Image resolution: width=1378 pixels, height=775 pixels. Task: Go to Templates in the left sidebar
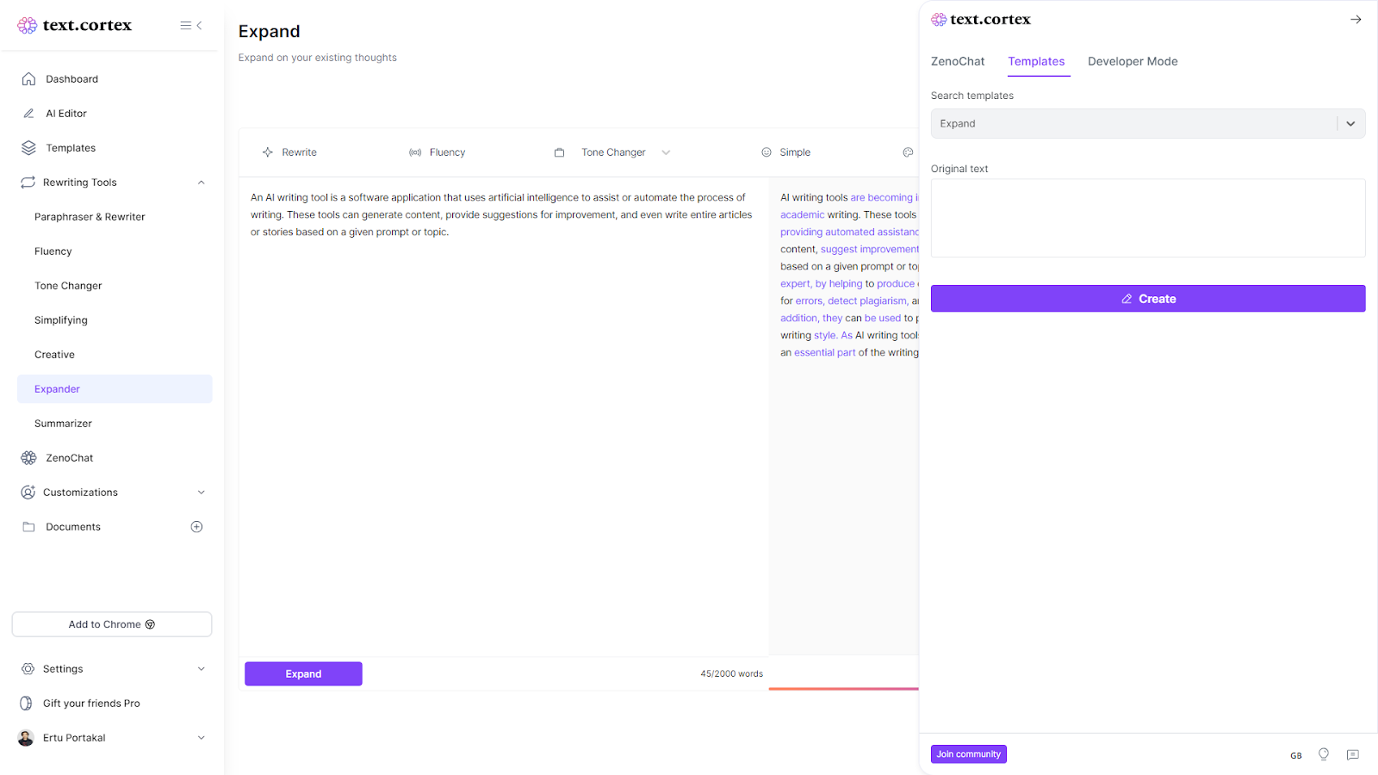point(71,148)
